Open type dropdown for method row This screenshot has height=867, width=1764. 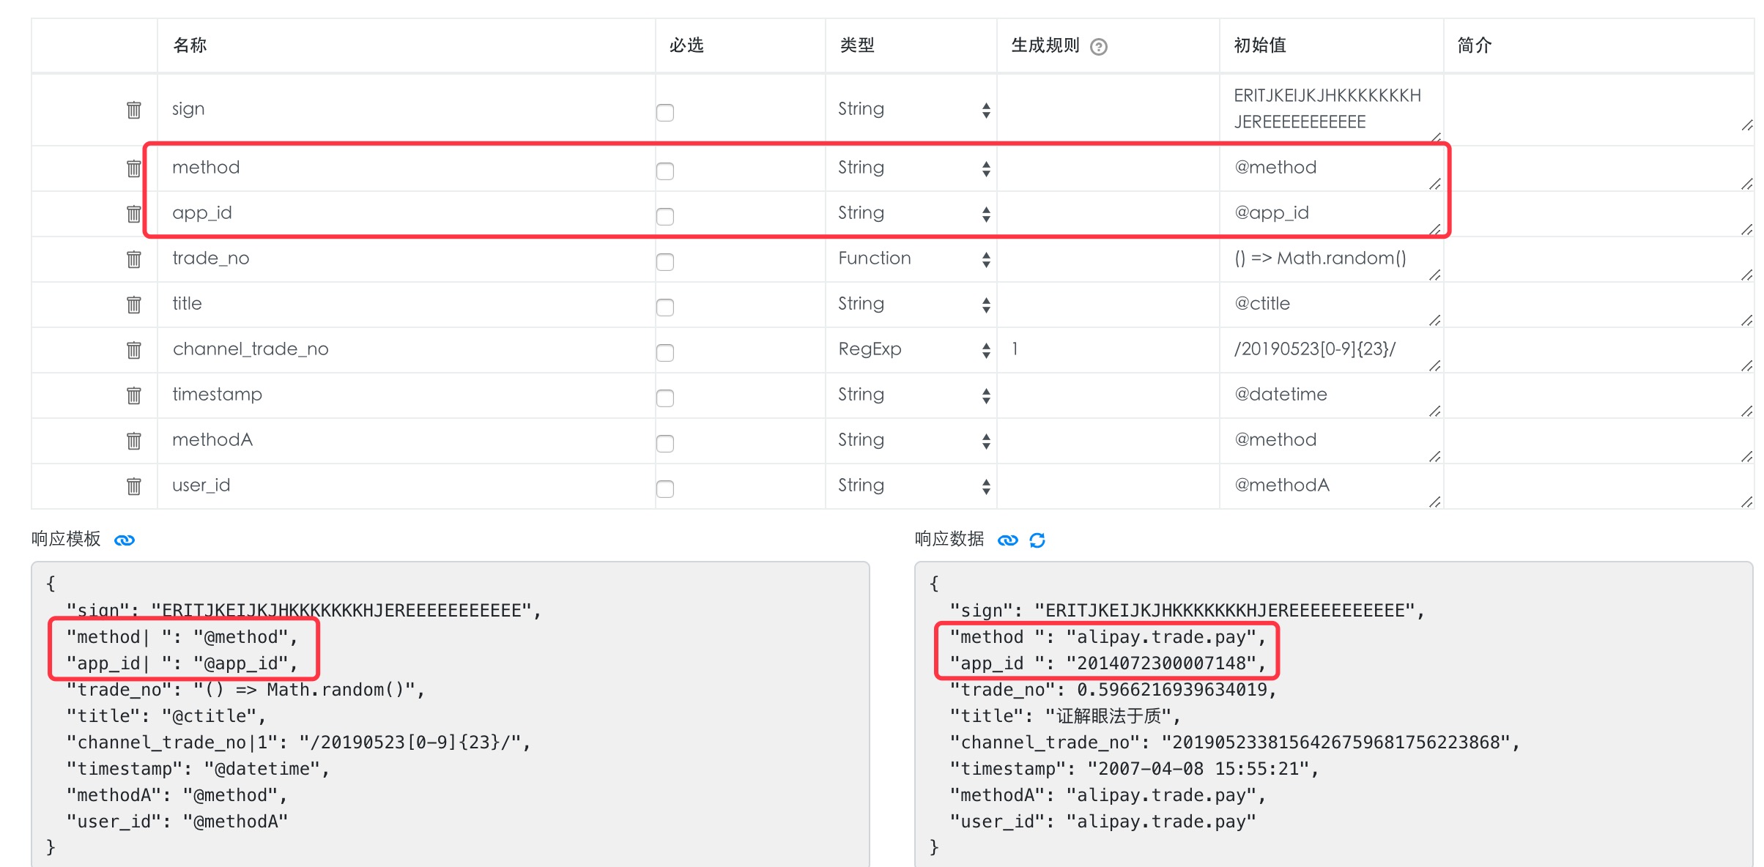coord(913,168)
